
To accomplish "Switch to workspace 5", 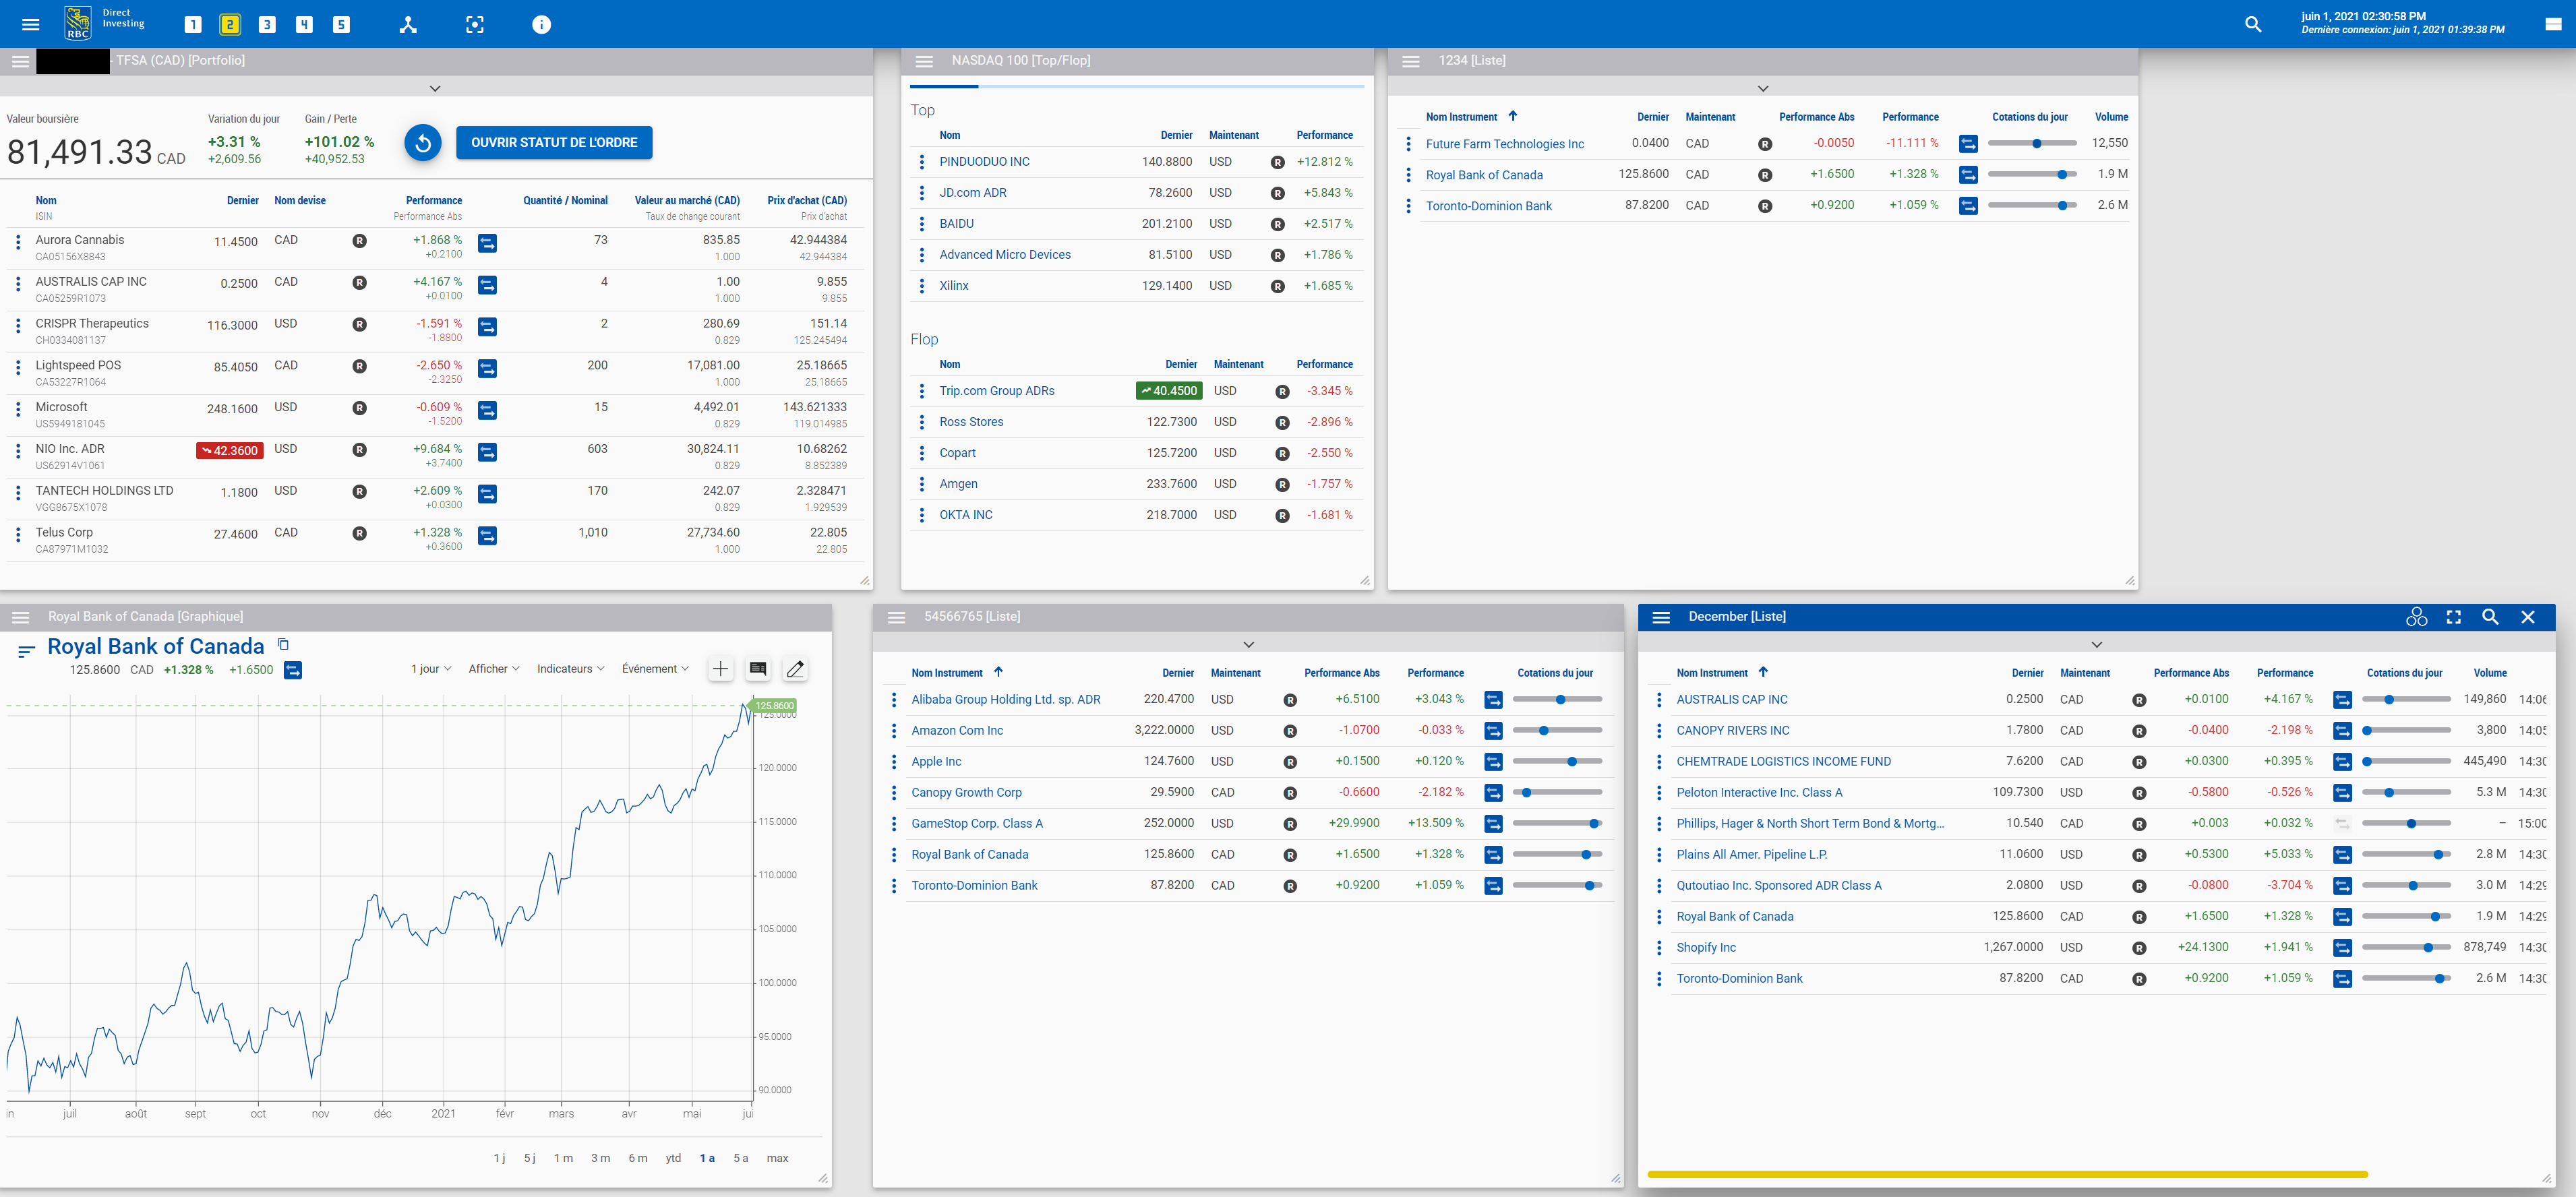I will pyautogui.click(x=341, y=24).
